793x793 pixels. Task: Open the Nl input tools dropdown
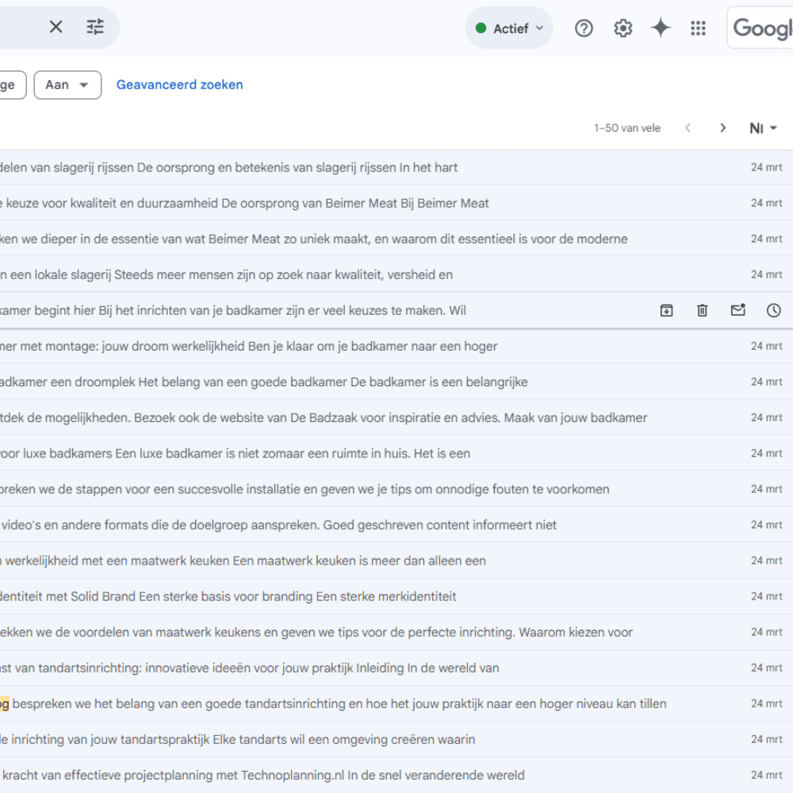pos(763,128)
